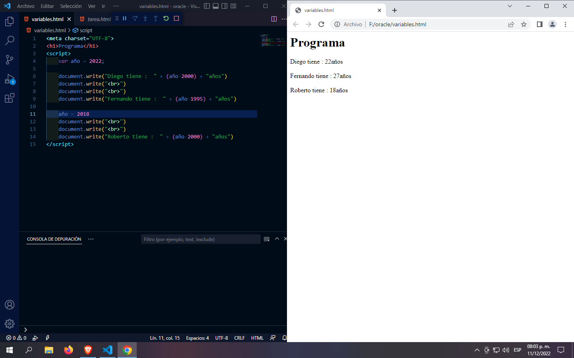The height and width of the screenshot is (358, 574).
Task: Open Chrome tab search dropdown
Action: (509, 6)
